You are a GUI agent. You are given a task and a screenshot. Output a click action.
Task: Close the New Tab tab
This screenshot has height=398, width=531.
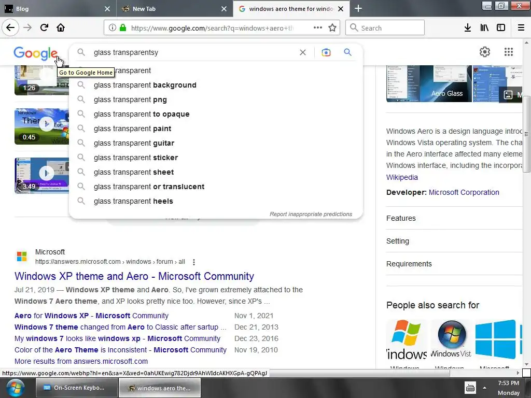point(224,9)
